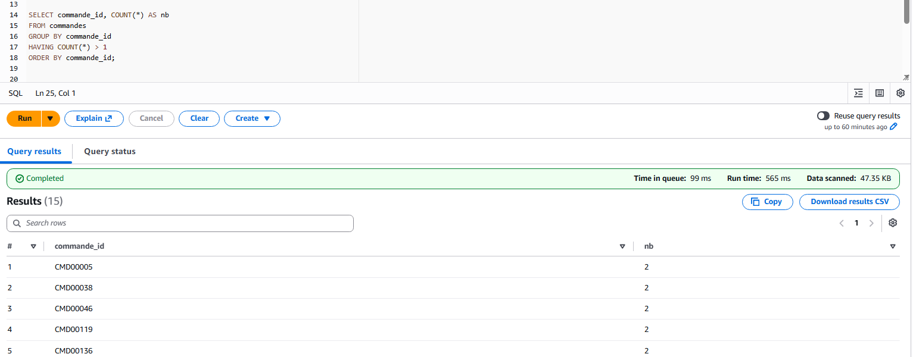Open editor preferences gear icon
913x357 pixels.
[900, 93]
